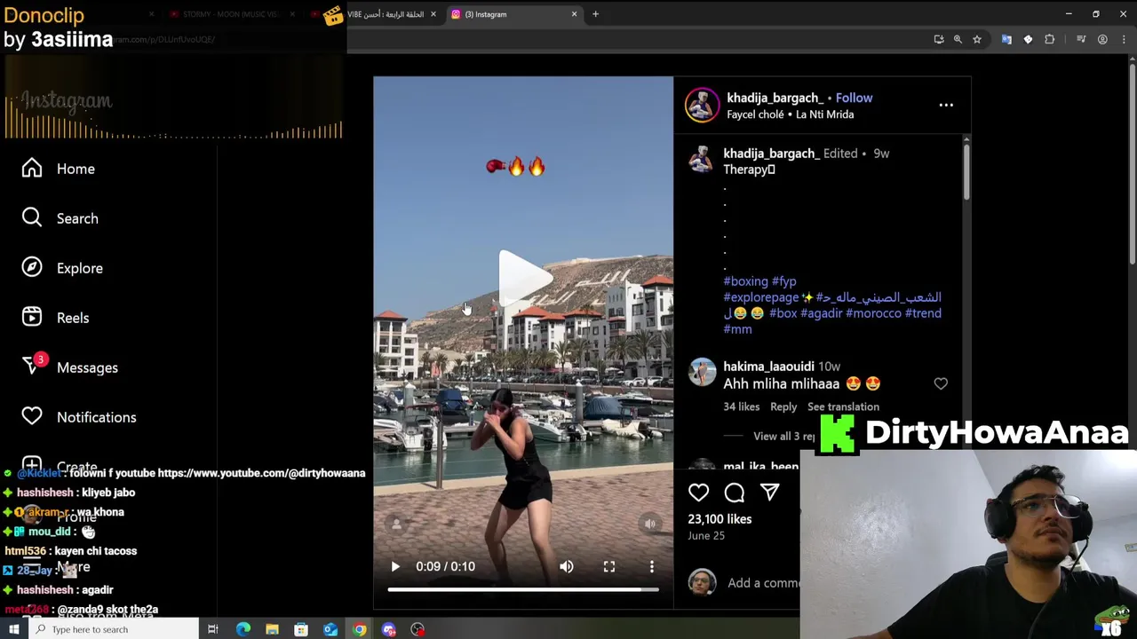Play the video with the bottom play button
The image size is (1137, 639).
(x=395, y=566)
